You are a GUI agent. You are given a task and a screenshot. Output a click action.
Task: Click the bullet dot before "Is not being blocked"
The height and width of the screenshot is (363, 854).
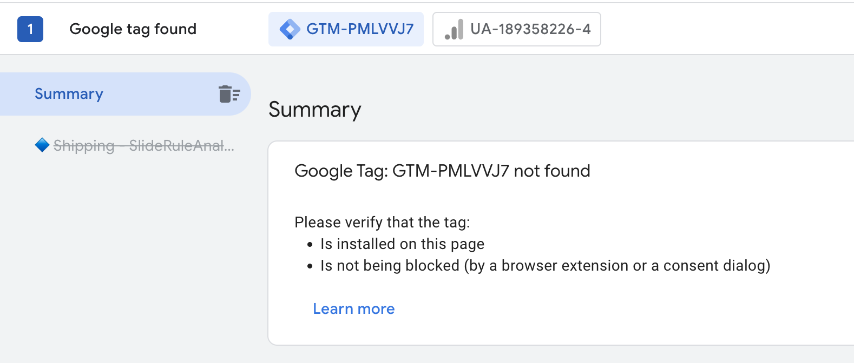click(x=310, y=266)
